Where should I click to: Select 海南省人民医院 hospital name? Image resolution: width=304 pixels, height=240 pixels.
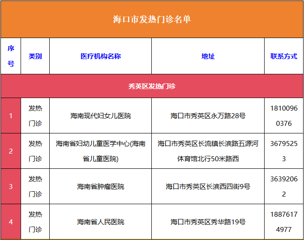coord(100,222)
